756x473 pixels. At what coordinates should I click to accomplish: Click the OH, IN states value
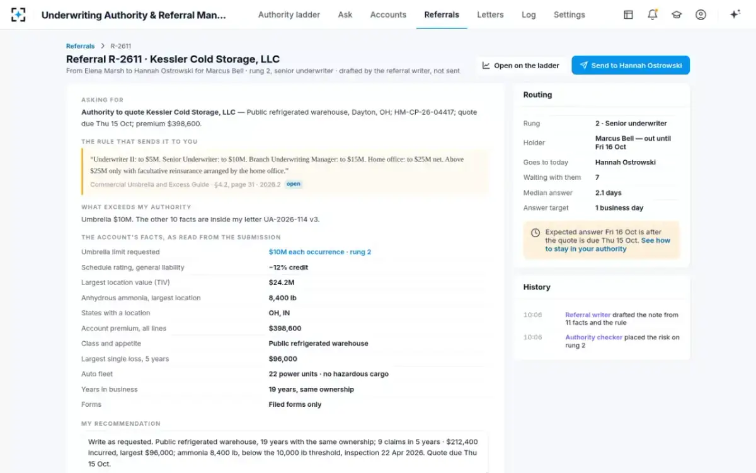[279, 313]
